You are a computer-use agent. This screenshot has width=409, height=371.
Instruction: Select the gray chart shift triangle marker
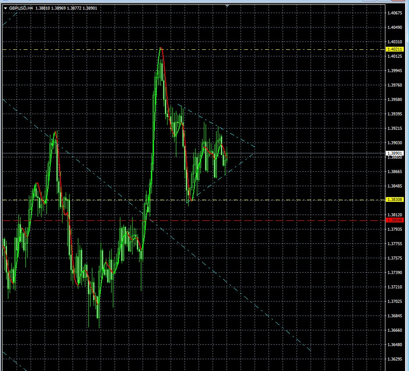[x=227, y=6]
